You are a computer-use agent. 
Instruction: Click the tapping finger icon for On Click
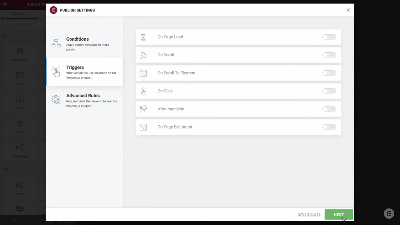point(143,91)
